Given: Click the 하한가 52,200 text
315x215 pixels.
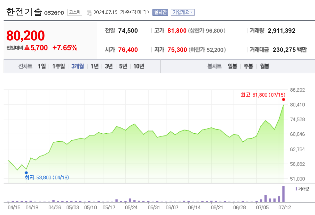Looking at the screenshot, I should point(207,50).
